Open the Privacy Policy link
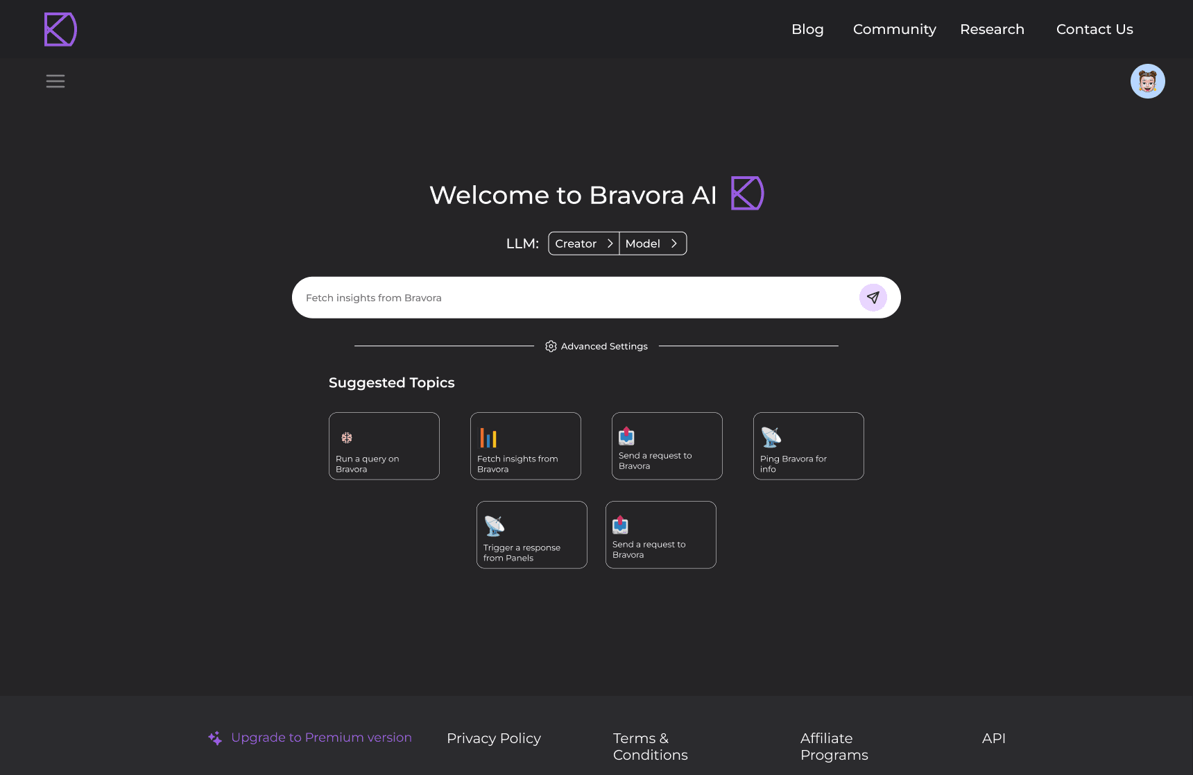1193x775 pixels. tap(494, 738)
